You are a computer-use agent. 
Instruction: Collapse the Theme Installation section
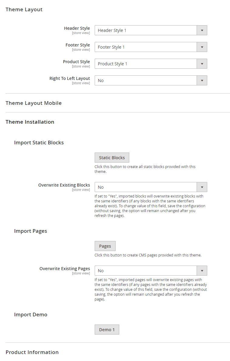click(x=30, y=122)
